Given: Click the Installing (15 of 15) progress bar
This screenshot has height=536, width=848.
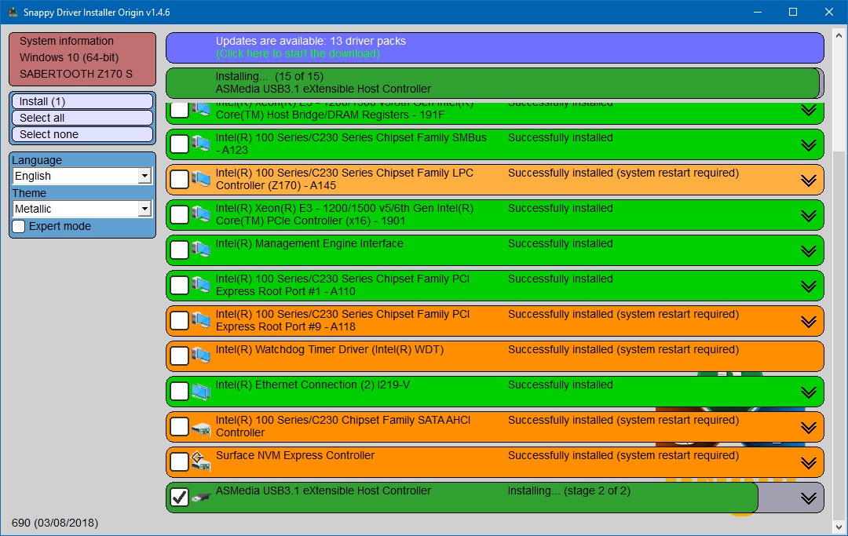Looking at the screenshot, I should click(495, 82).
